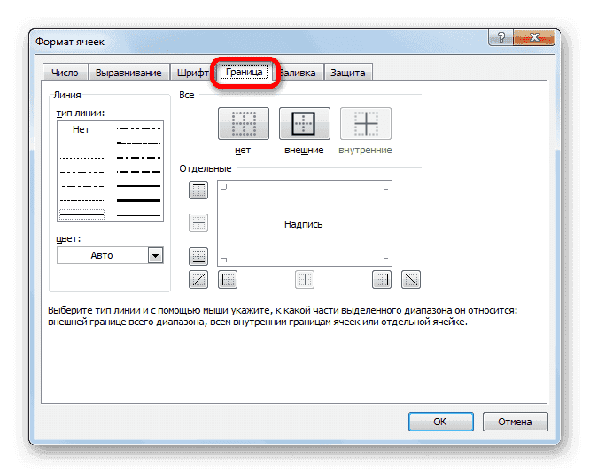Go to the 'Защита' tab
This screenshot has width=590, height=474.
pyautogui.click(x=348, y=73)
